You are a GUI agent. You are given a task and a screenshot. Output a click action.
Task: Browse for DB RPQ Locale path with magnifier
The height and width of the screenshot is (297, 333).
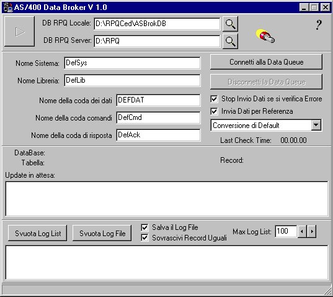tap(230, 24)
